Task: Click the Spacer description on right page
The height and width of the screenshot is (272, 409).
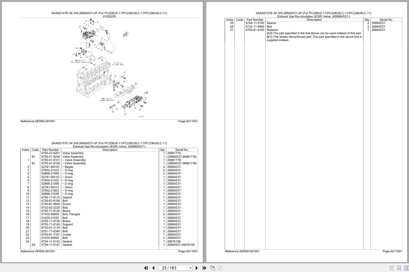Action: [x=271, y=23]
